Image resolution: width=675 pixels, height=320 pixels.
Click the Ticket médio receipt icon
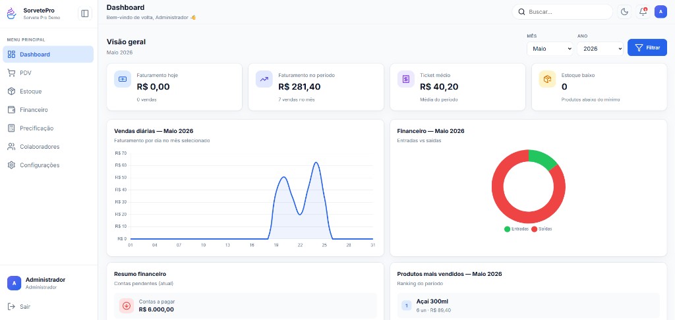(405, 79)
